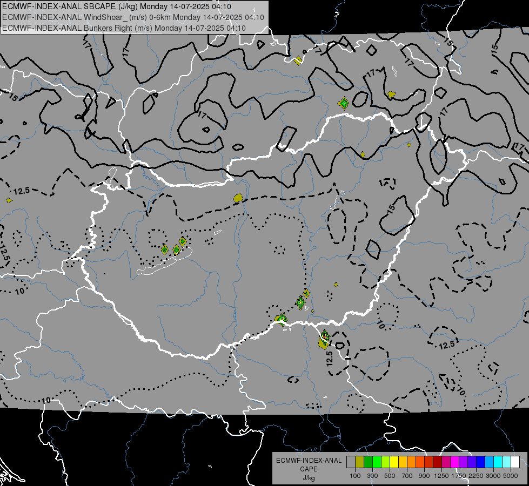
Task: Click the 1750 value on the legend scale
Action: pyautogui.click(x=459, y=476)
